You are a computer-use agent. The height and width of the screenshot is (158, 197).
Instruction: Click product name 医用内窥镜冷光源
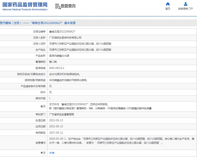point(59,56)
